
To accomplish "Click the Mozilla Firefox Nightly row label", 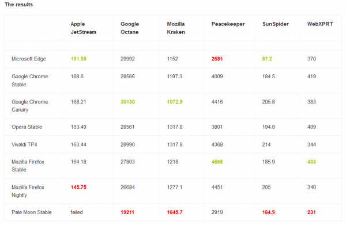I will tap(28, 191).
